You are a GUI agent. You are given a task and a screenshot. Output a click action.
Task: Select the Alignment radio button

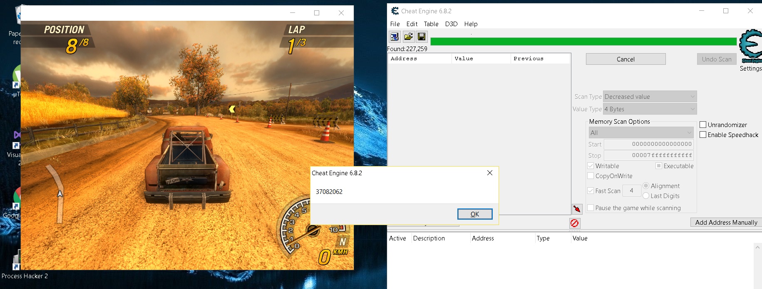(x=646, y=186)
